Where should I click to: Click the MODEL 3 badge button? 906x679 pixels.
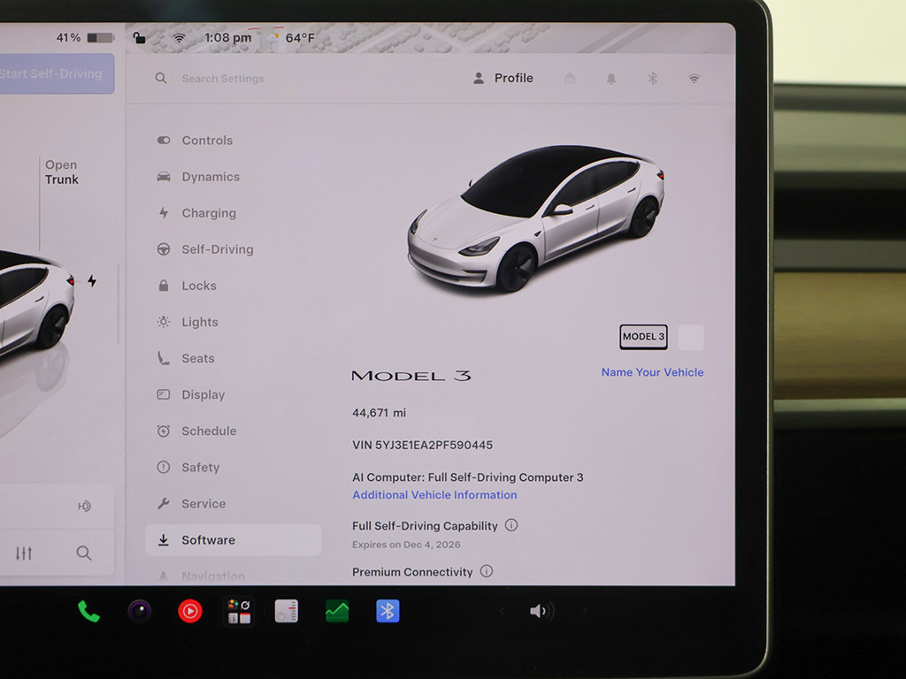coord(643,337)
